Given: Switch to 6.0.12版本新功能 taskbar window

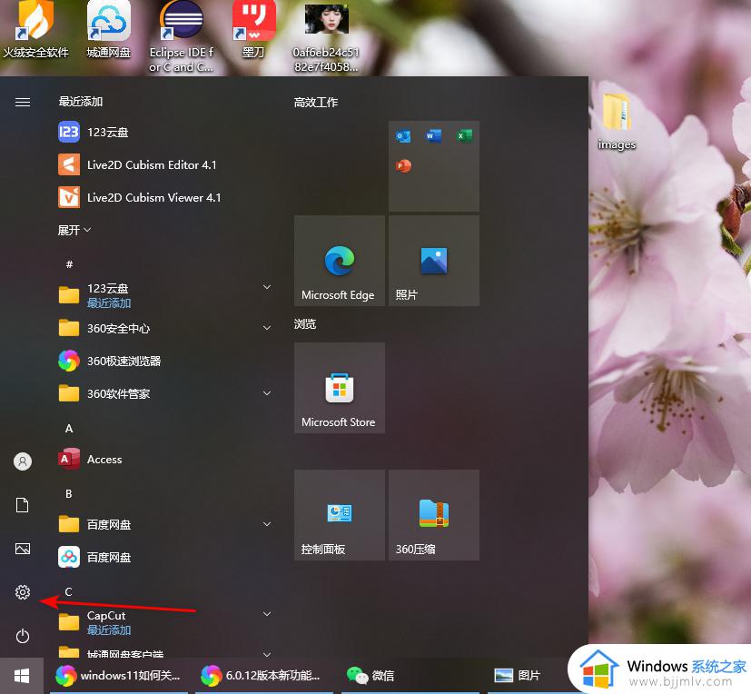Looking at the screenshot, I should click(264, 676).
